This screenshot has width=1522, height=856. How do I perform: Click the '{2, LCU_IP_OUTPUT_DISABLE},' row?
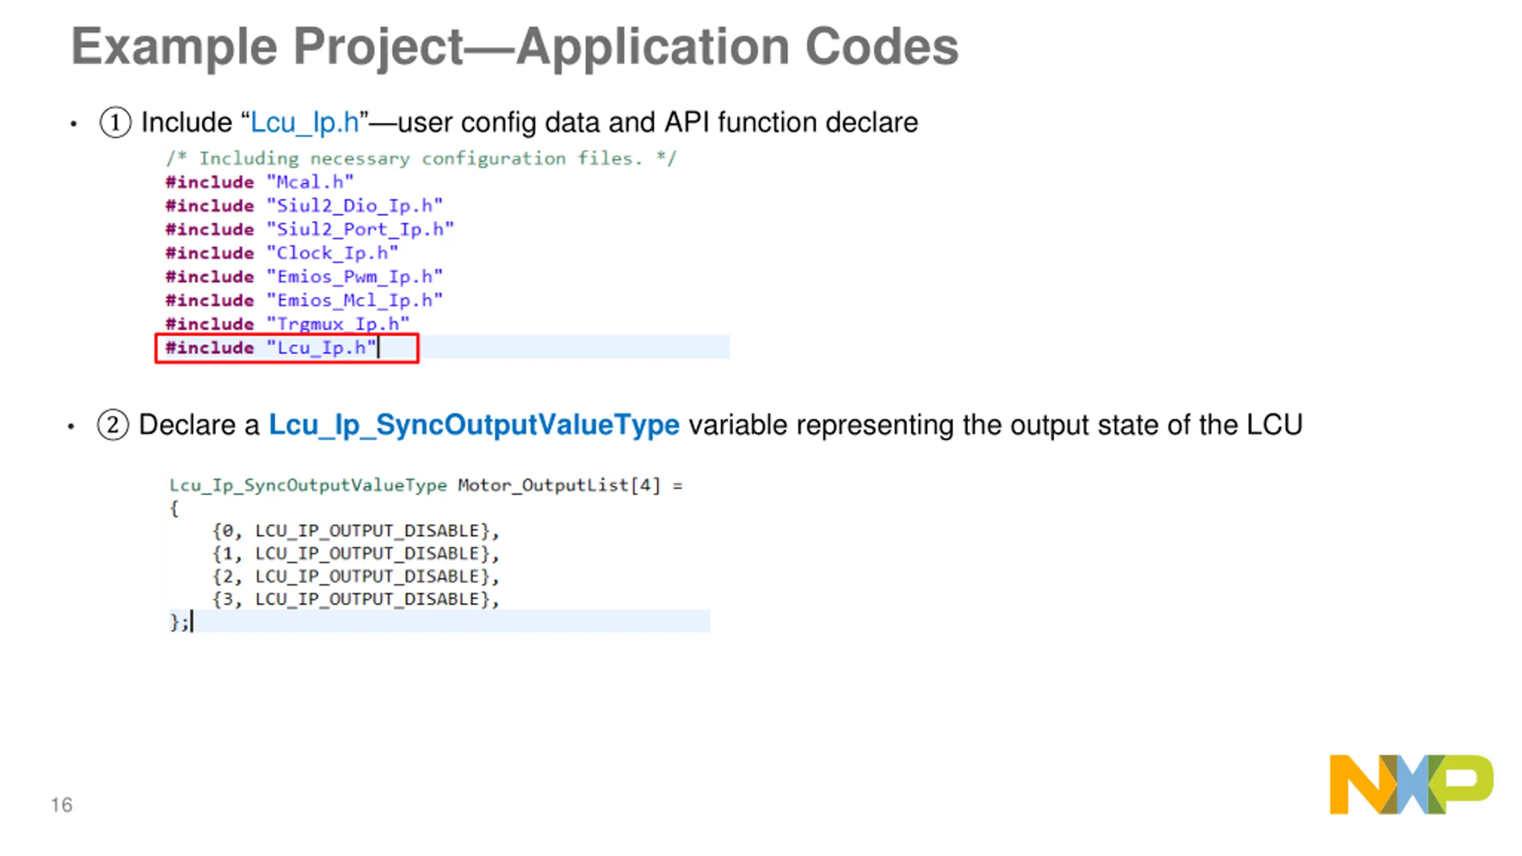pyautogui.click(x=356, y=577)
